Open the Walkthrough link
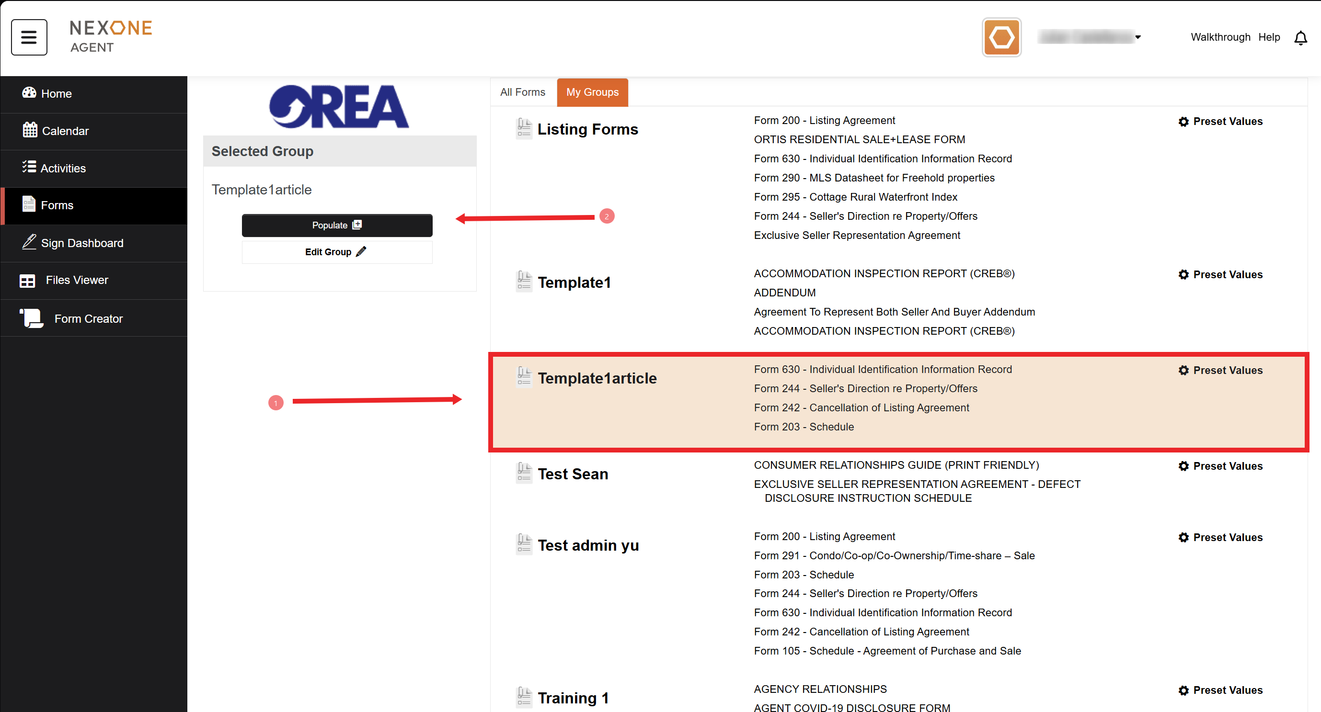 (x=1220, y=37)
